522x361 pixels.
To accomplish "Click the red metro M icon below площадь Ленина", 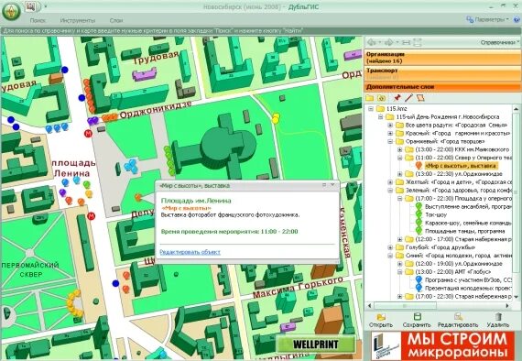I will (x=92, y=216).
